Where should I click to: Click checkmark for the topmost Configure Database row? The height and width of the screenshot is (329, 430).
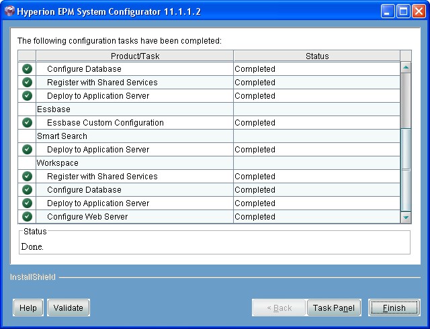pos(27,69)
